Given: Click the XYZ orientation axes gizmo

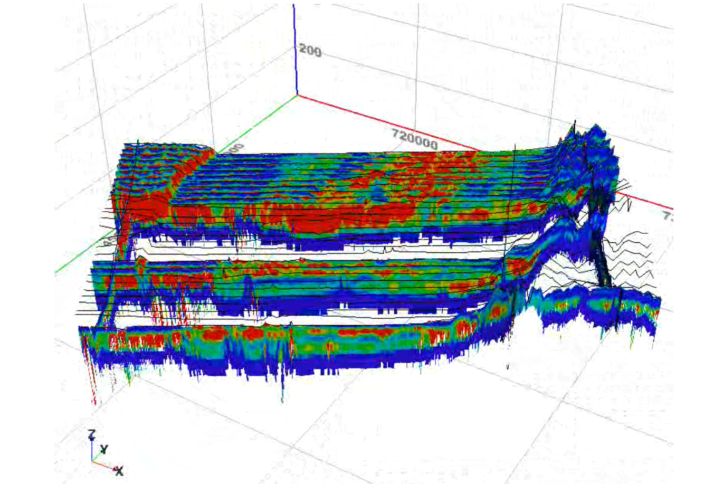Looking at the screenshot, I should (106, 453).
